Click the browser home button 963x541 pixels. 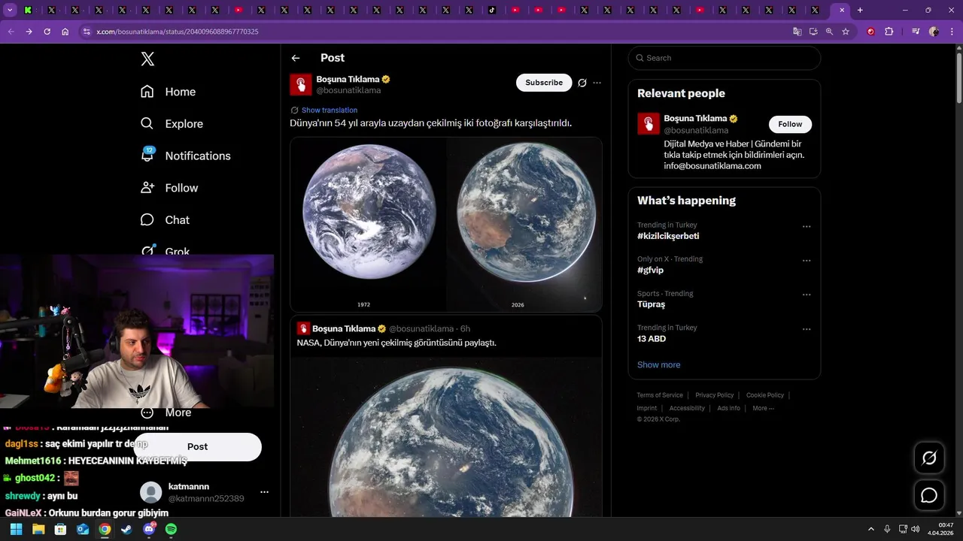[x=65, y=32]
